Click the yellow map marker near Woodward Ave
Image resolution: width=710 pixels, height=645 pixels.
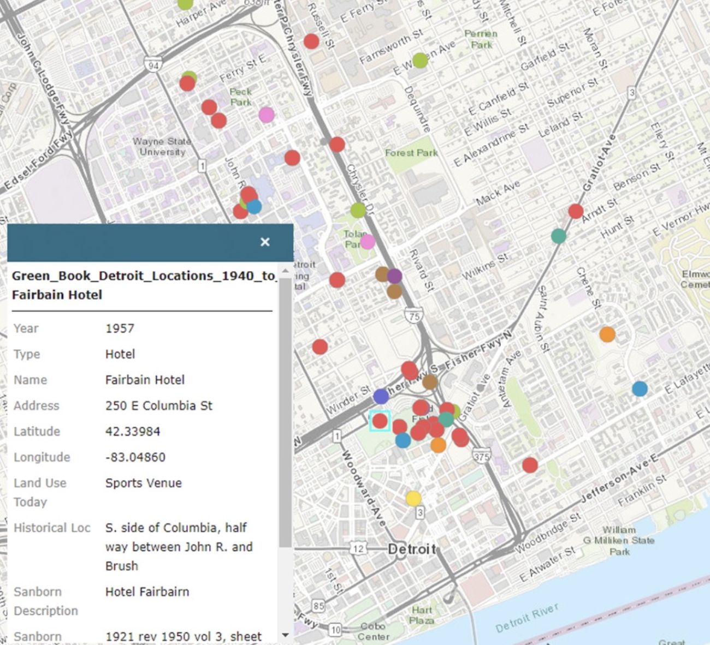click(x=413, y=498)
